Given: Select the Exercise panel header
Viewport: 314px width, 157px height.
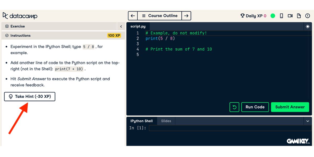Looking at the screenshot, I should point(59,26).
